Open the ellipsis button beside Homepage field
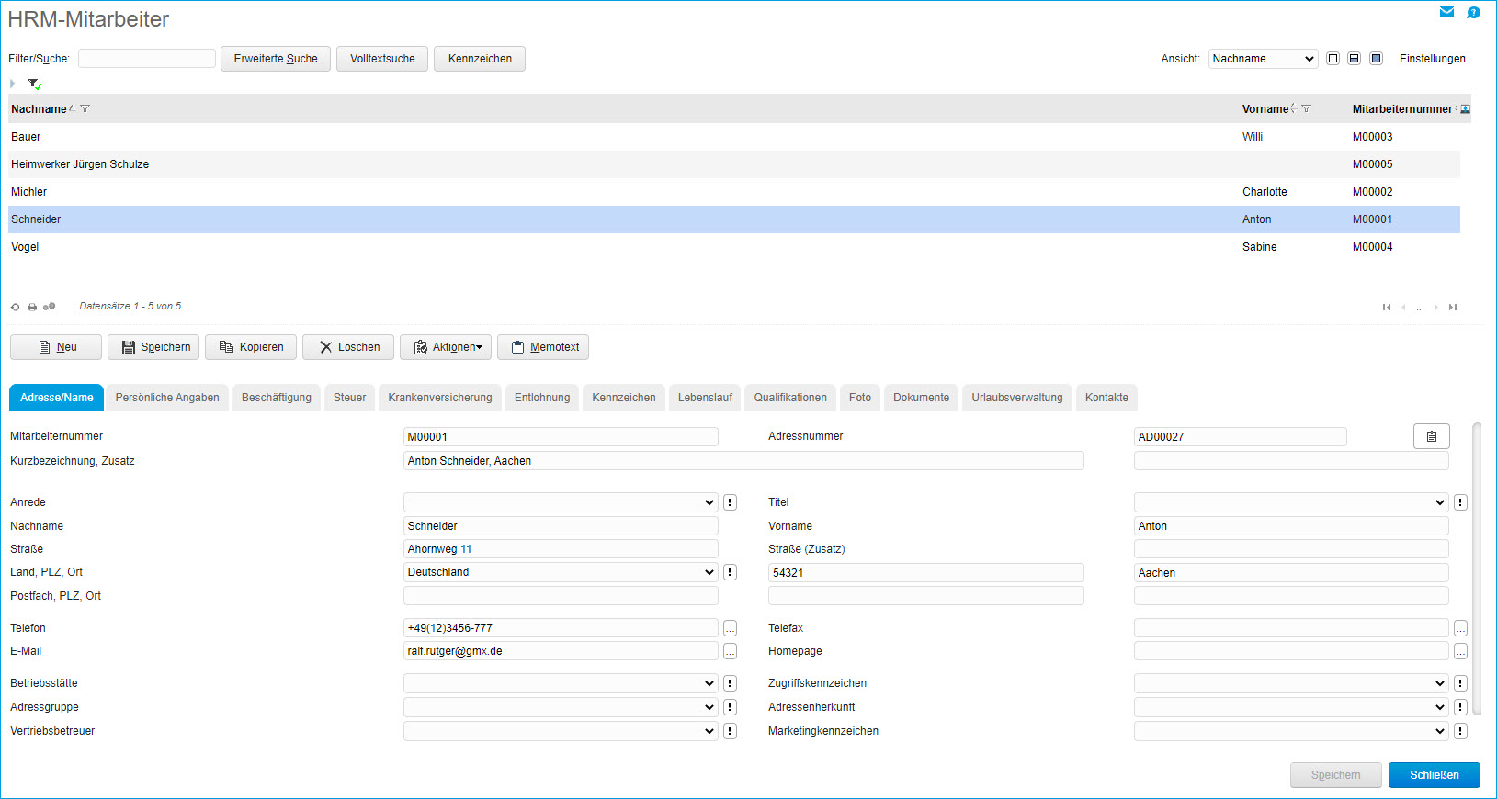This screenshot has height=799, width=1497. click(x=1460, y=651)
